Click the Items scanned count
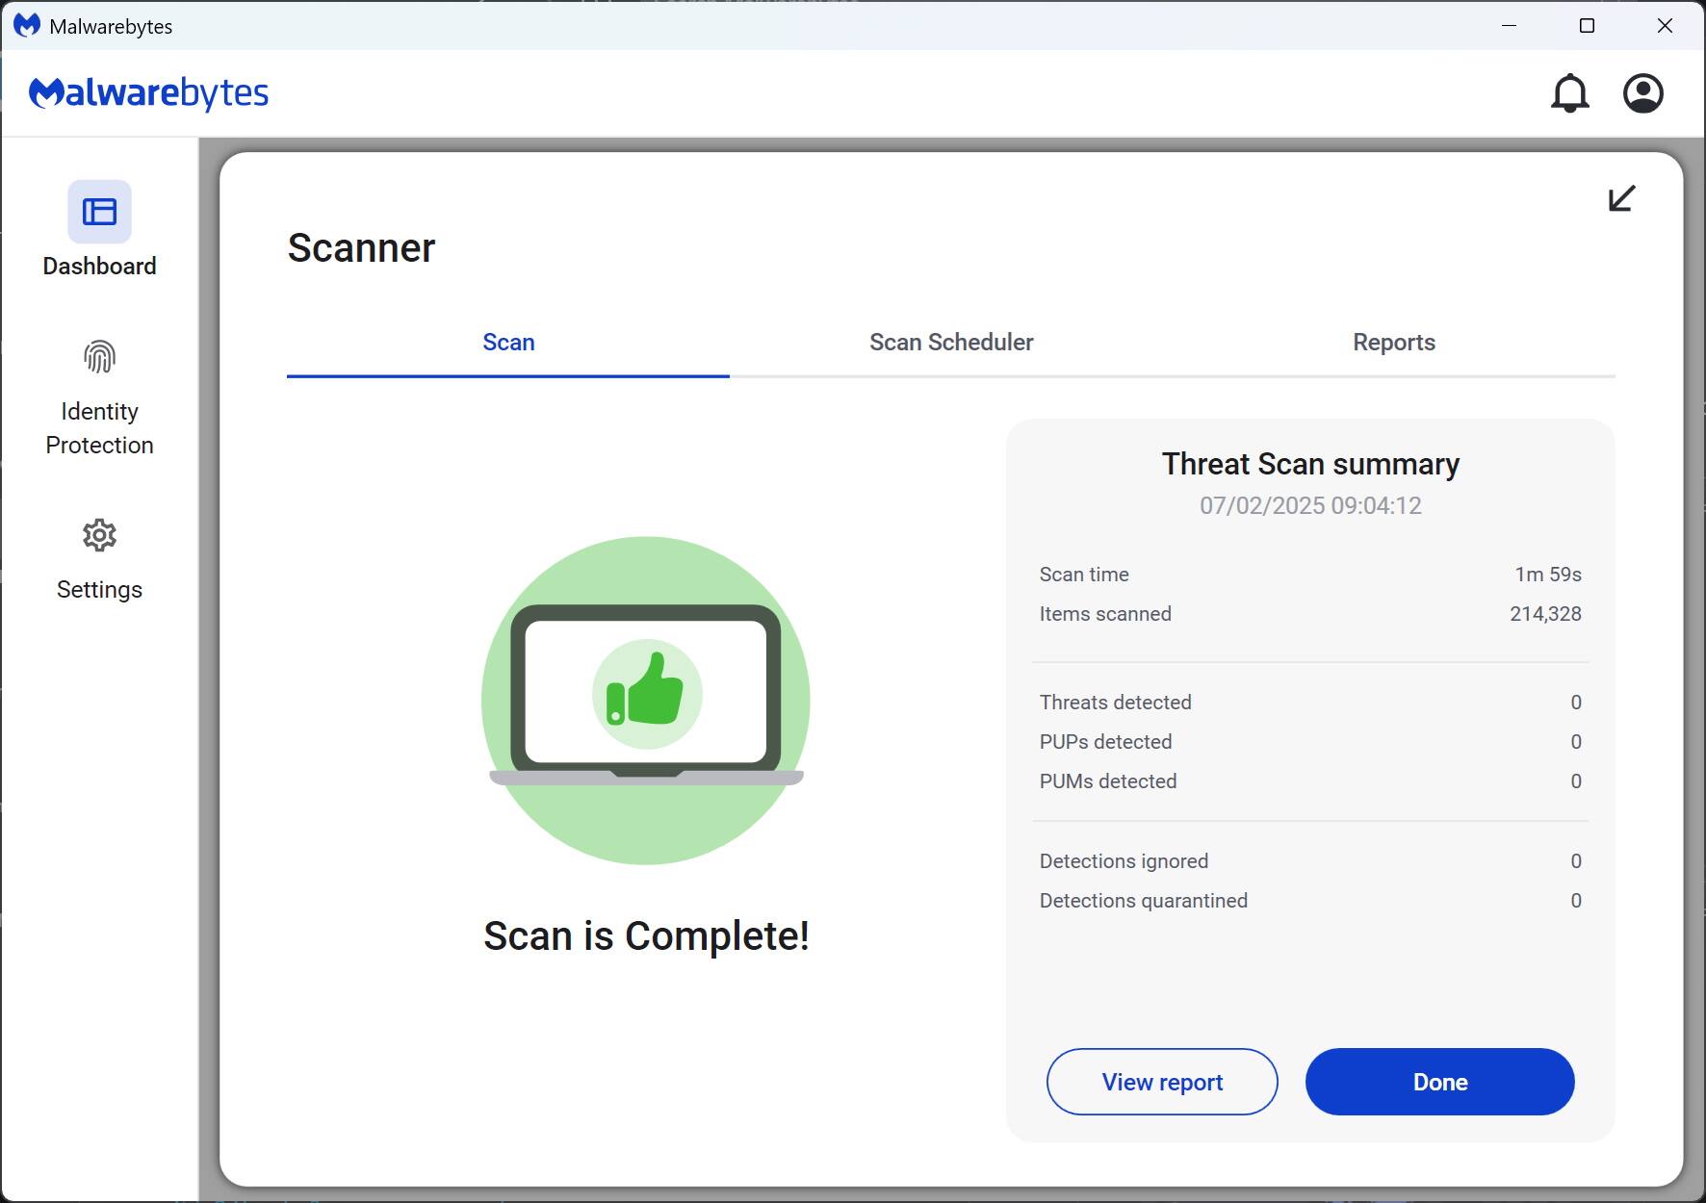Viewport: 1706px width, 1203px height. pos(1544,613)
